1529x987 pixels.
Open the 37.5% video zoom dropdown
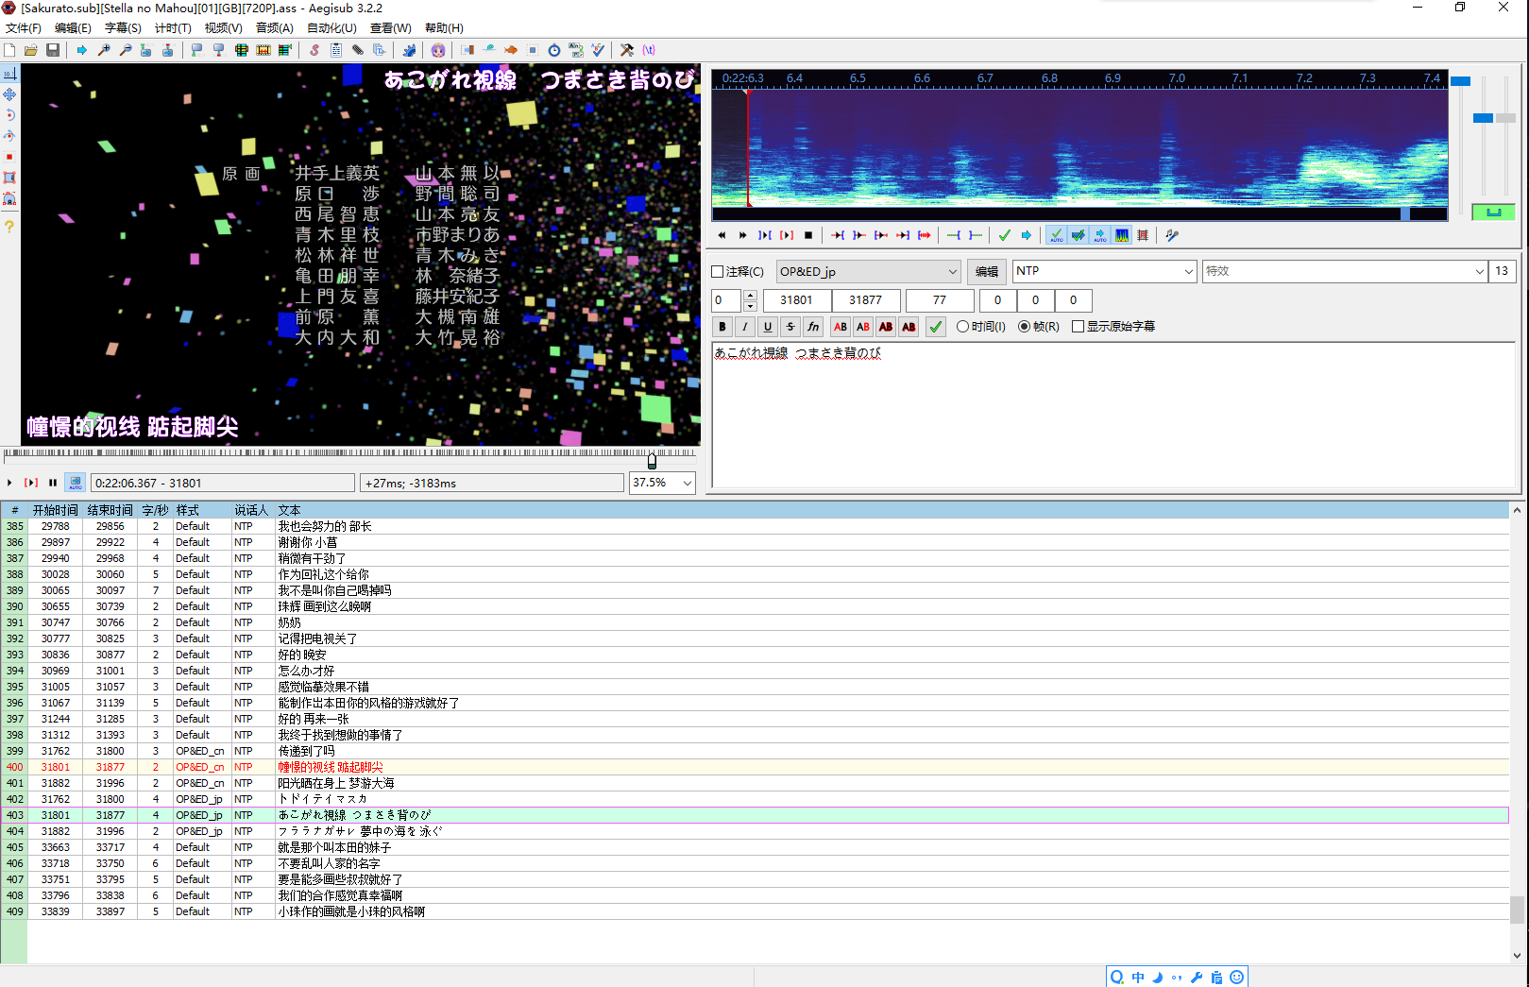[662, 483]
